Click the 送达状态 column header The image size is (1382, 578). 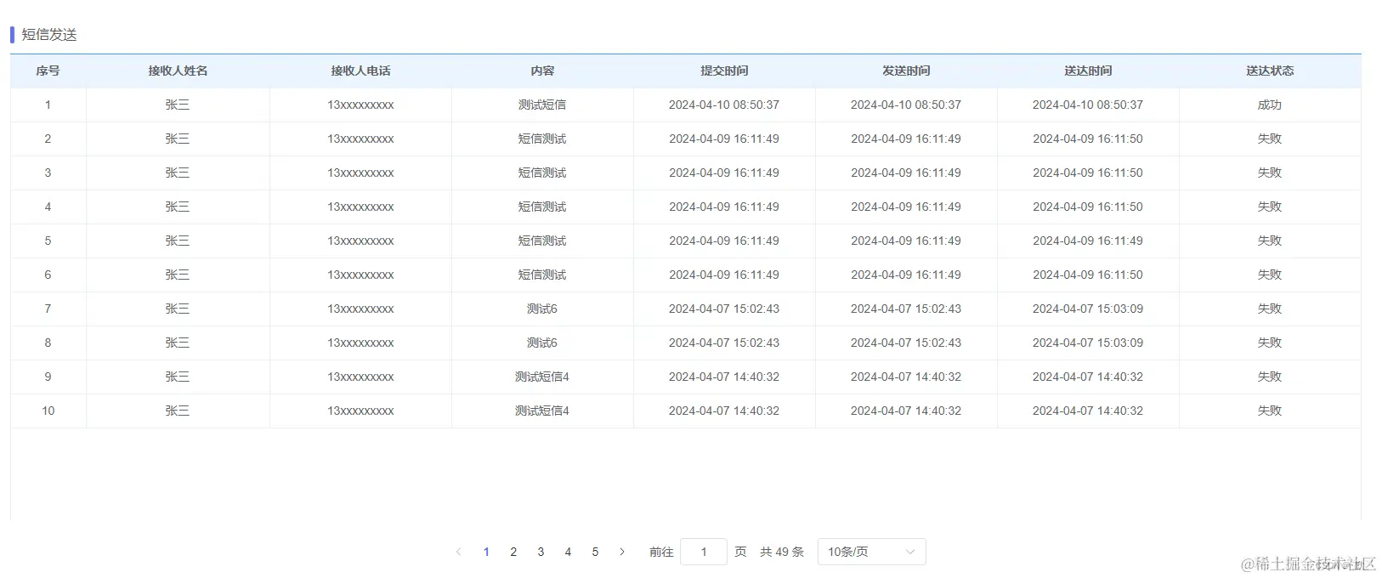point(1270,71)
